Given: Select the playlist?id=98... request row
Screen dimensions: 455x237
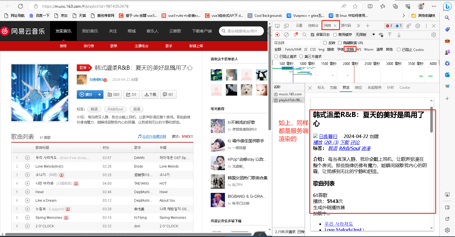Looking at the screenshot, I should pyautogui.click(x=288, y=100).
